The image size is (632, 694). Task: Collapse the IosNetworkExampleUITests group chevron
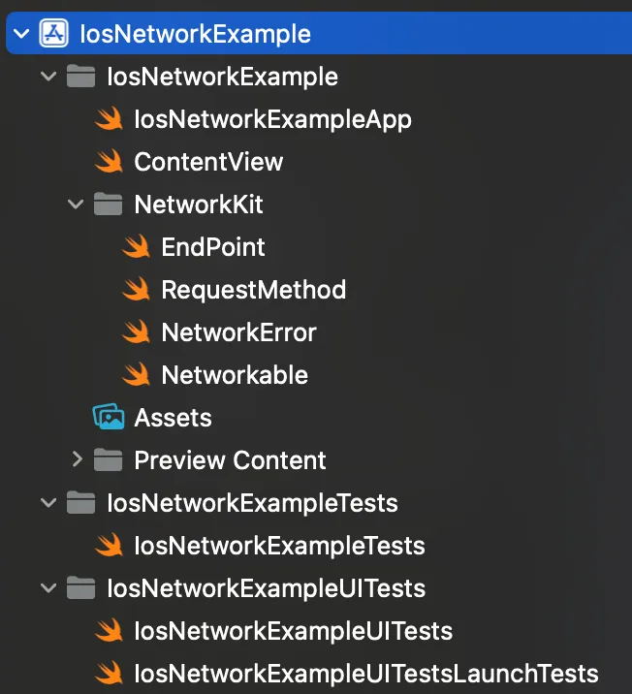pos(48,588)
